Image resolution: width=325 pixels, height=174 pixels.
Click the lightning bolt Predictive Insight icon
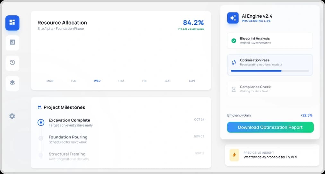(234, 155)
